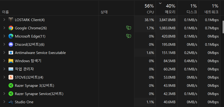Expand the Discord process group
224x107 pixels.
(x=4, y=44)
